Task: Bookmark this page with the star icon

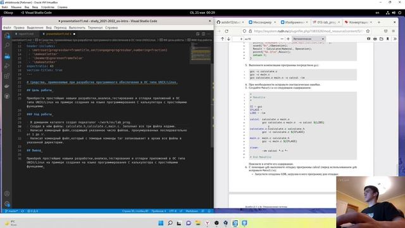Action: click(x=368, y=31)
